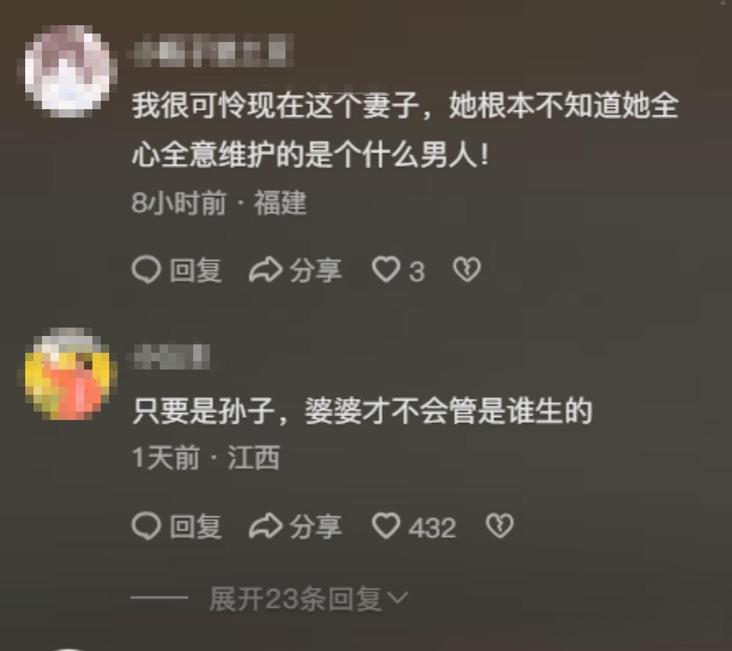Click chevron next to 展开23条回复
Screen dimensions: 732x651
(397, 598)
